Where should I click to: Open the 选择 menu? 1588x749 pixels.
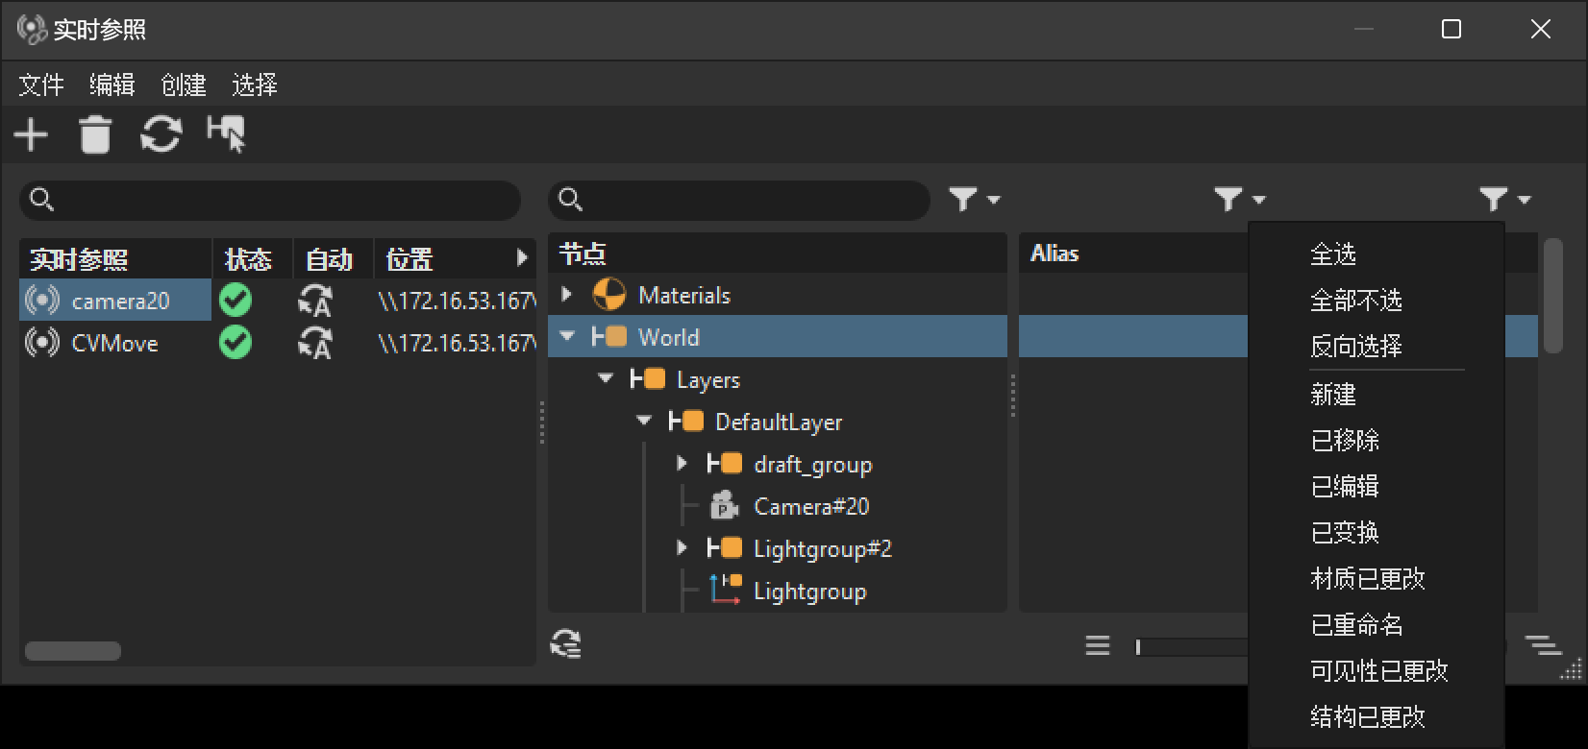click(x=255, y=85)
